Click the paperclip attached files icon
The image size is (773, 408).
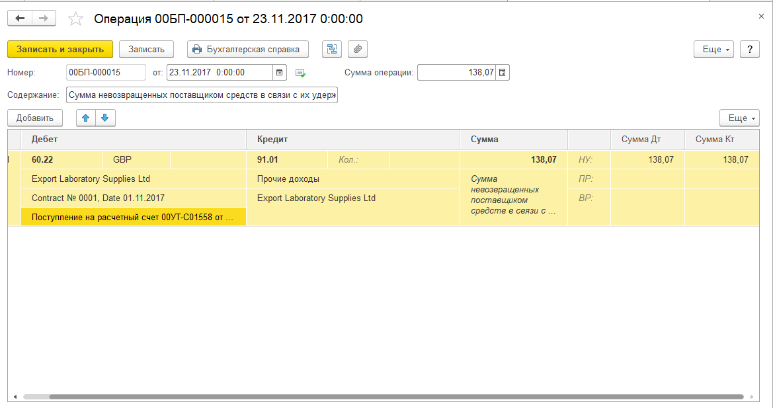357,49
